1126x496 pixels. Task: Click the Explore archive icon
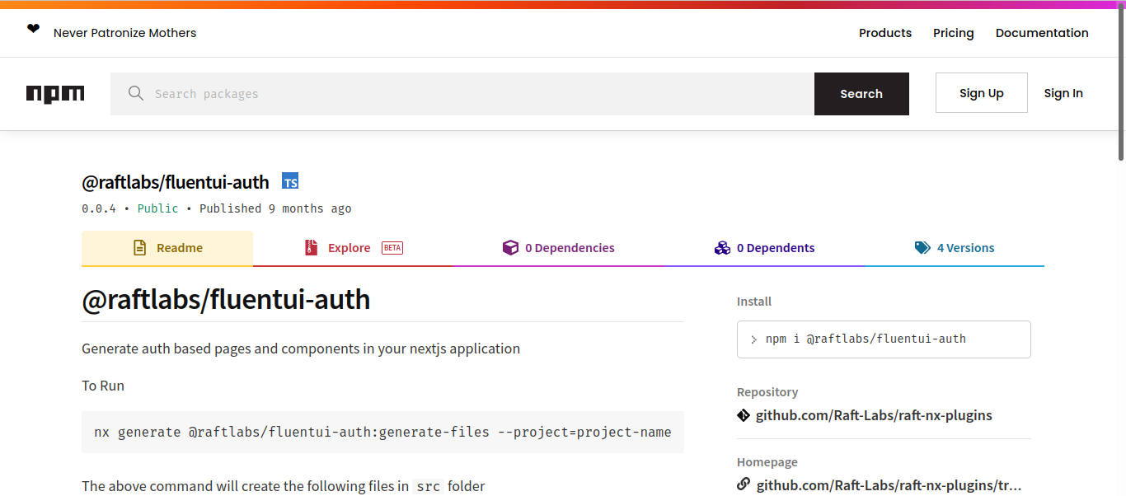coord(311,248)
